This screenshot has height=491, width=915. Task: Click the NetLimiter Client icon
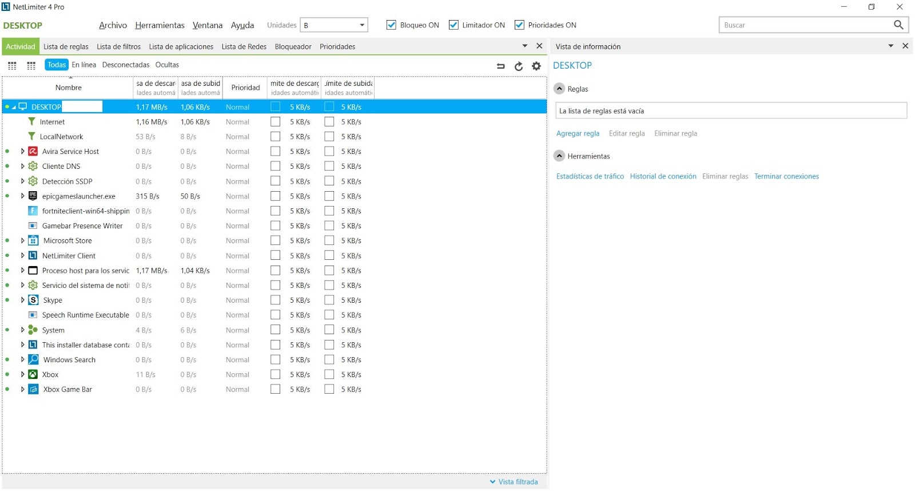33,255
